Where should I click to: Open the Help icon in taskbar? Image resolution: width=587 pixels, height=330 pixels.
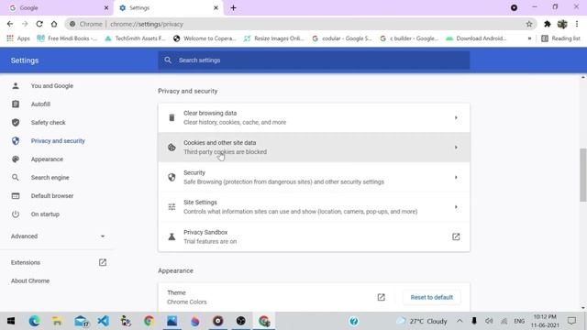coord(354,321)
